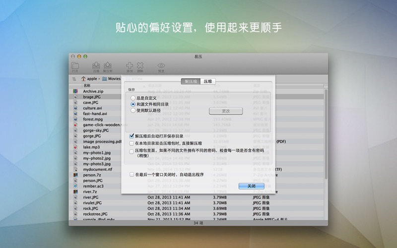Viewport: 397px width, 248px height.
Task: Click the eye-shaped preview icon
Action: [x=161, y=66]
